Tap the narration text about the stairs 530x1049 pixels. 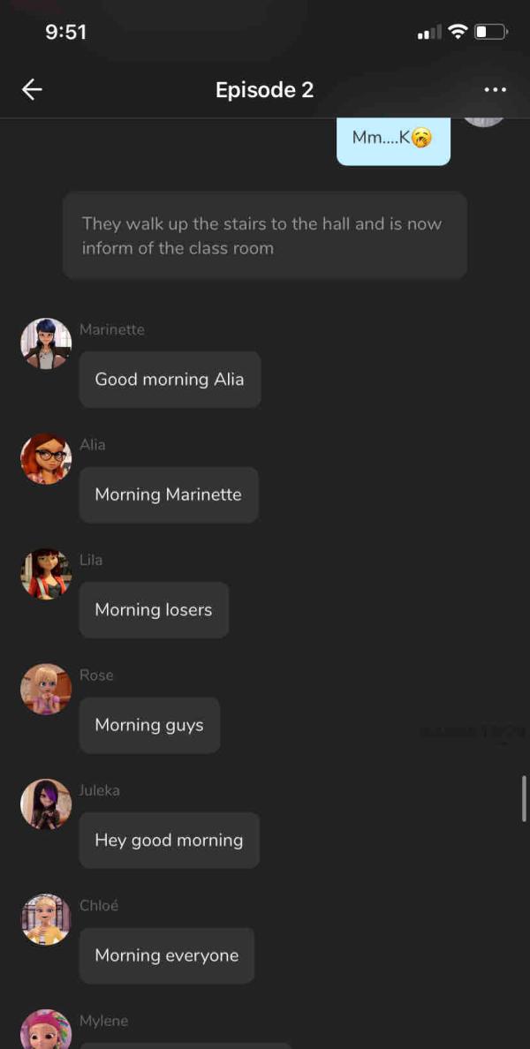(265, 236)
